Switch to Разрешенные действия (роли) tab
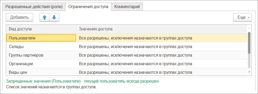Viewport: 258px width, 94px height. (34, 7)
